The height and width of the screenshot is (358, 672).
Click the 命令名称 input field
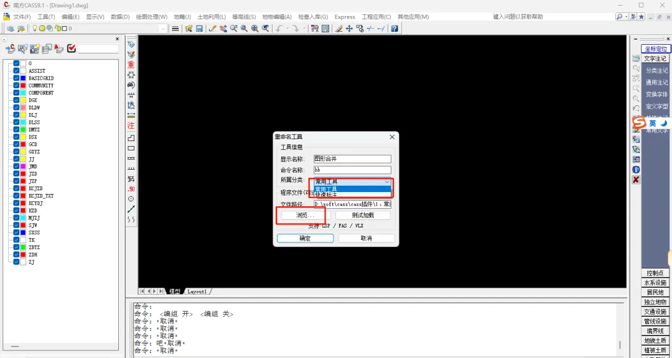coord(352,170)
